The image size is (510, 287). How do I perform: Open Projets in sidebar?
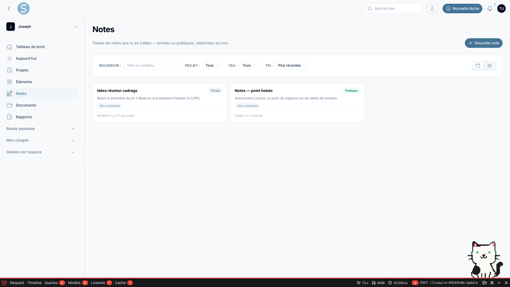coord(41,70)
